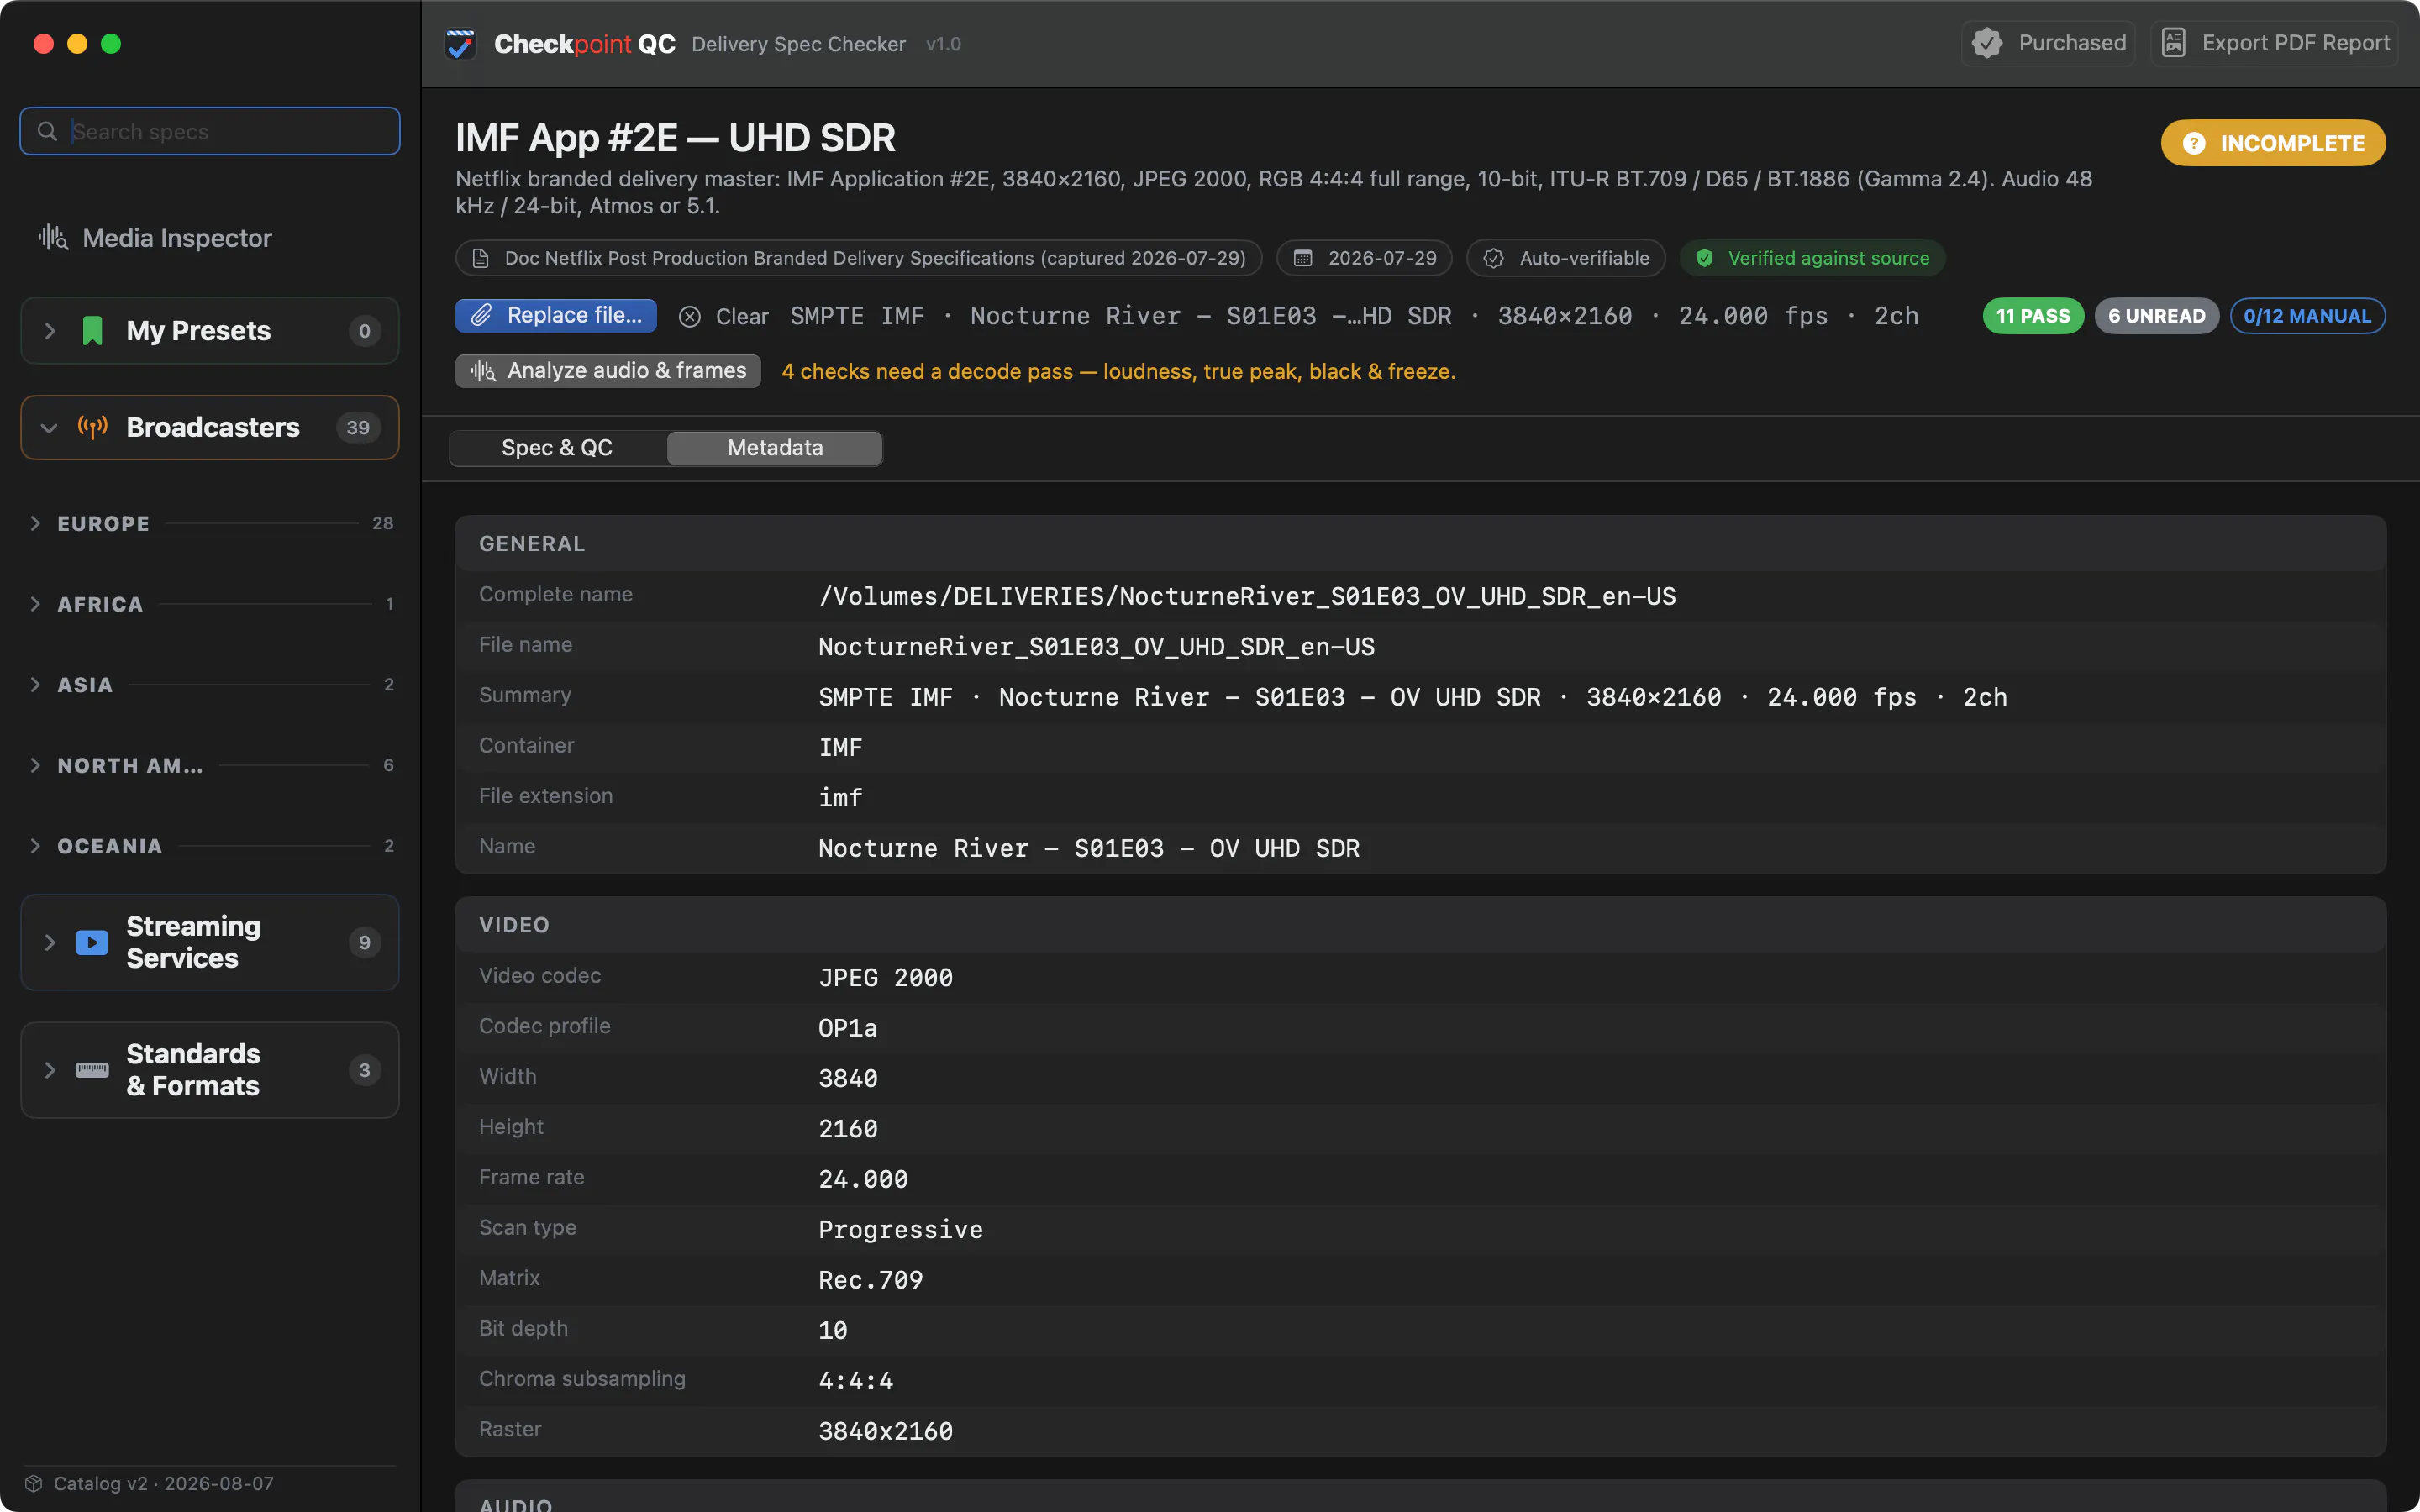Click the search magnifier icon
The height and width of the screenshot is (1512, 2420).
pyautogui.click(x=47, y=131)
